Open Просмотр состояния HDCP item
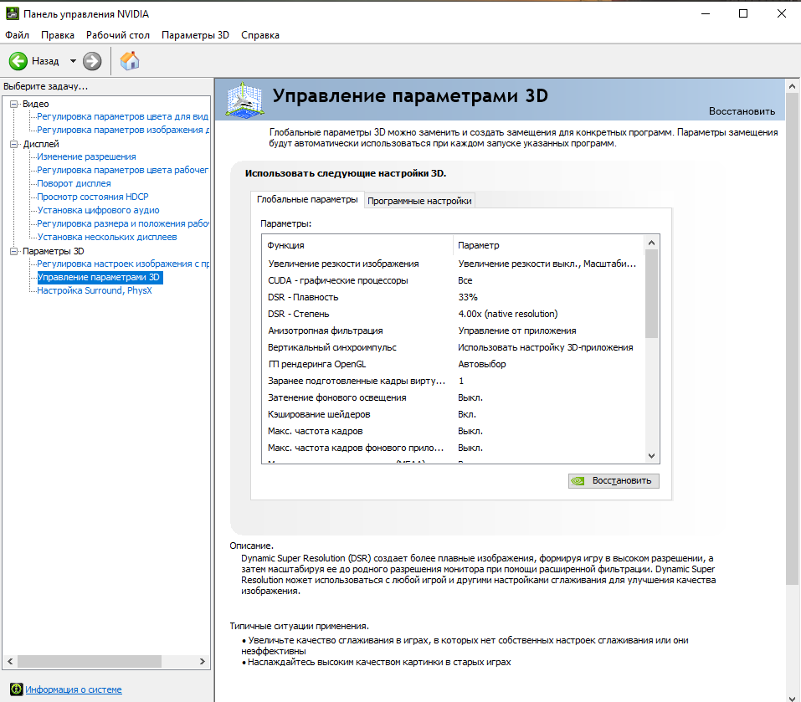Image resolution: width=801 pixels, height=702 pixels. [x=93, y=197]
